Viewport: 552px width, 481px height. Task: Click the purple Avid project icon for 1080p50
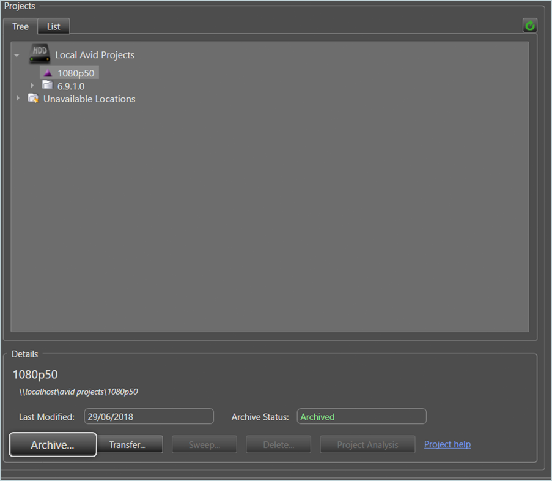(48, 73)
